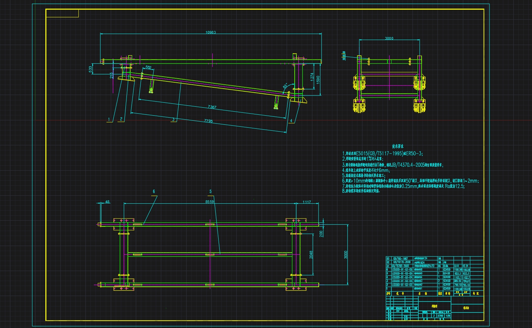Viewport: 532px width, 328px height.
Task: Click part callout number 4 in side view
Action: 291,121
